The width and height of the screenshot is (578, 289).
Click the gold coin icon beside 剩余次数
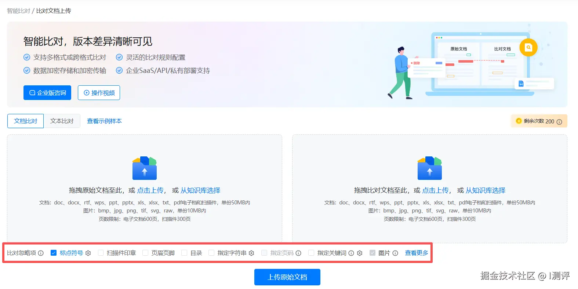(x=519, y=121)
